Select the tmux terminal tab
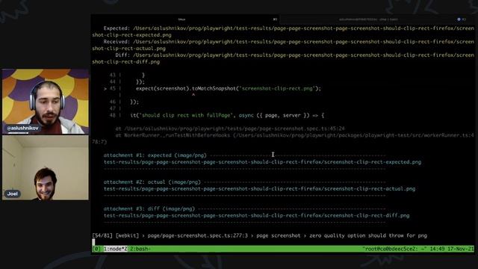478x269 pixels. pyautogui.click(x=185, y=19)
